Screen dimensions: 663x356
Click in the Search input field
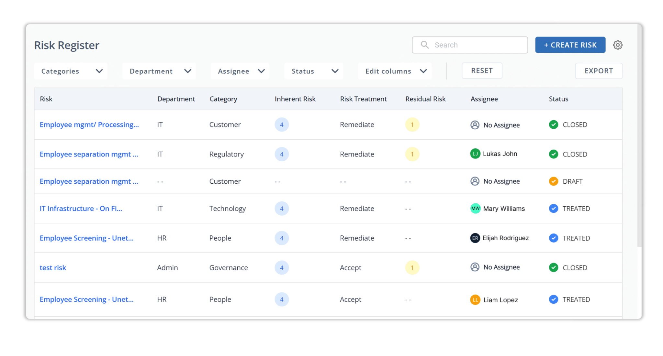pyautogui.click(x=470, y=45)
